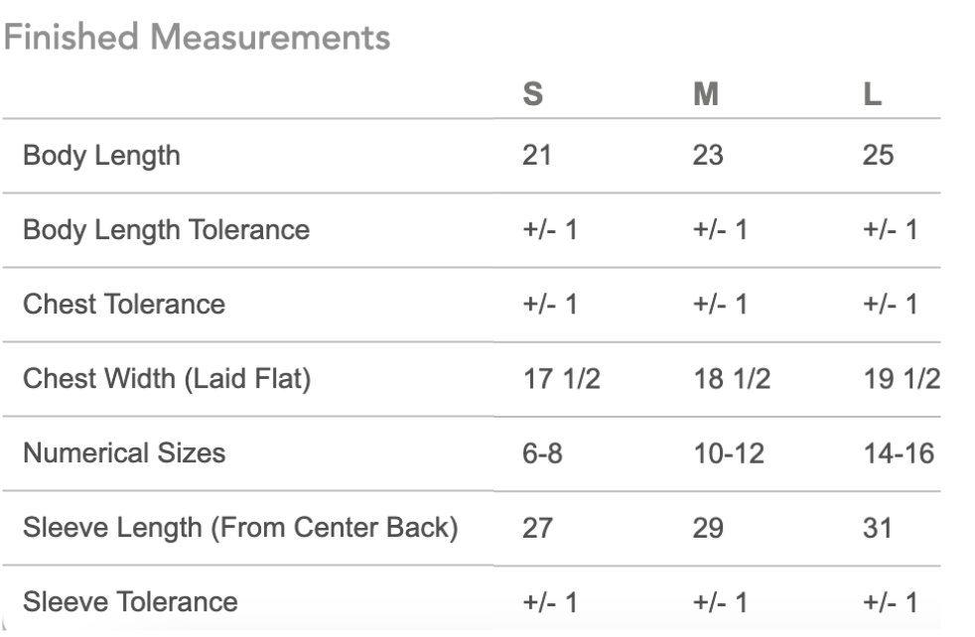Select the Body Length value 23
The height and width of the screenshot is (637, 975).
708,155
